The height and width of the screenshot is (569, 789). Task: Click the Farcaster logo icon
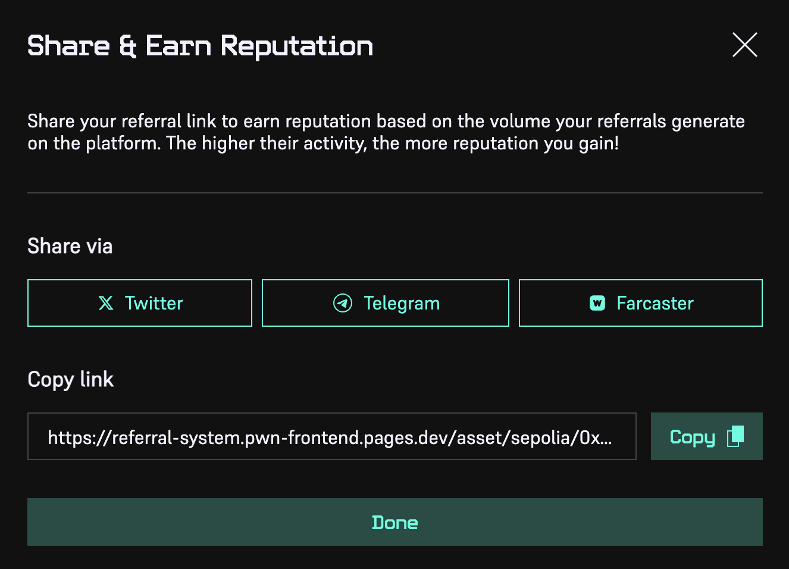(597, 303)
